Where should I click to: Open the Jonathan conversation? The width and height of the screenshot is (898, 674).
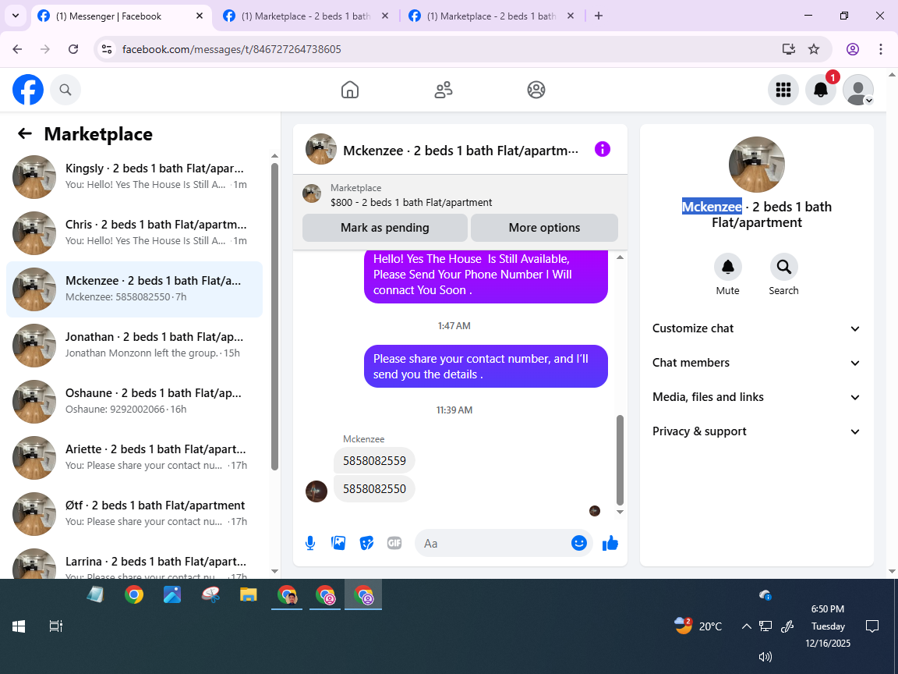(x=135, y=346)
